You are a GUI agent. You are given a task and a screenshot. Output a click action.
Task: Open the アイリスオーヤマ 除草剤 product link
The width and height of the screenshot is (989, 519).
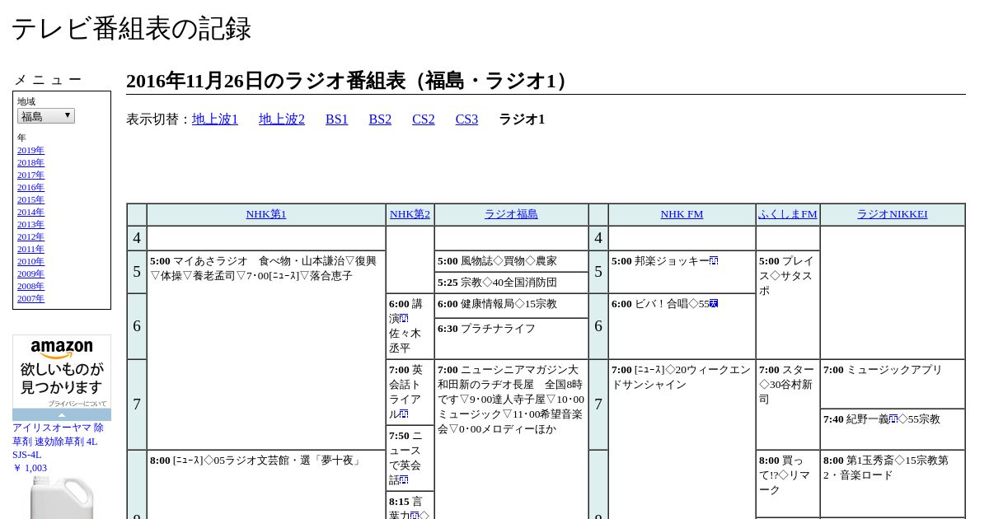coord(58,441)
